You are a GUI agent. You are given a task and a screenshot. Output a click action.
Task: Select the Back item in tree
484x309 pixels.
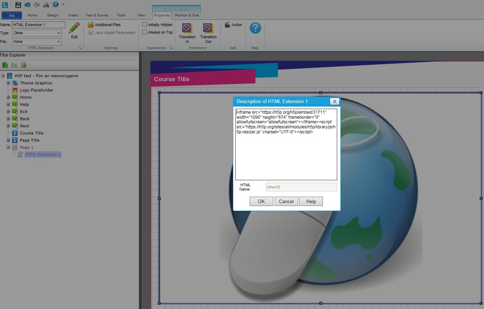pyautogui.click(x=25, y=119)
